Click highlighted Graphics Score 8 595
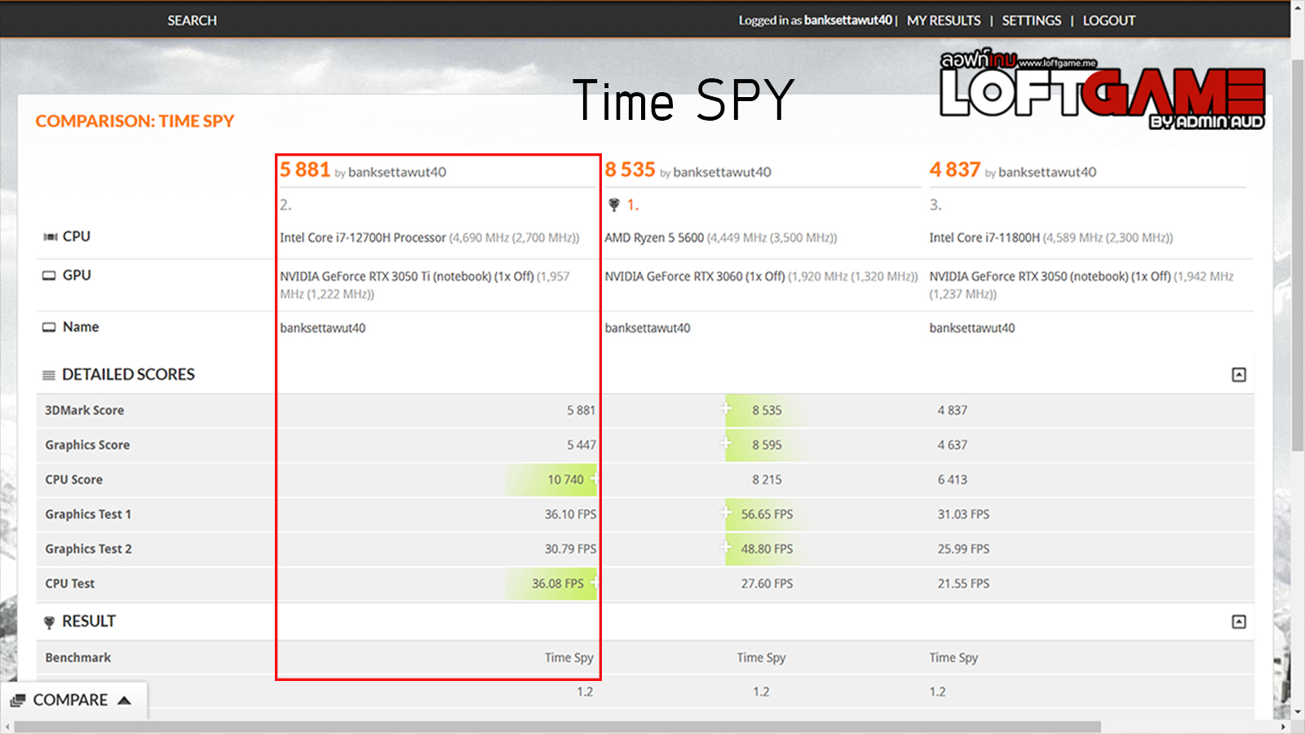 pos(767,445)
